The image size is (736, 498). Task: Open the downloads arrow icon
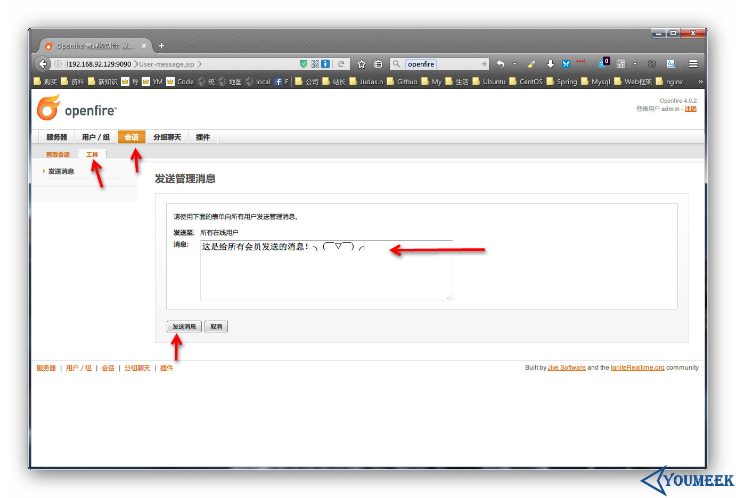551,64
